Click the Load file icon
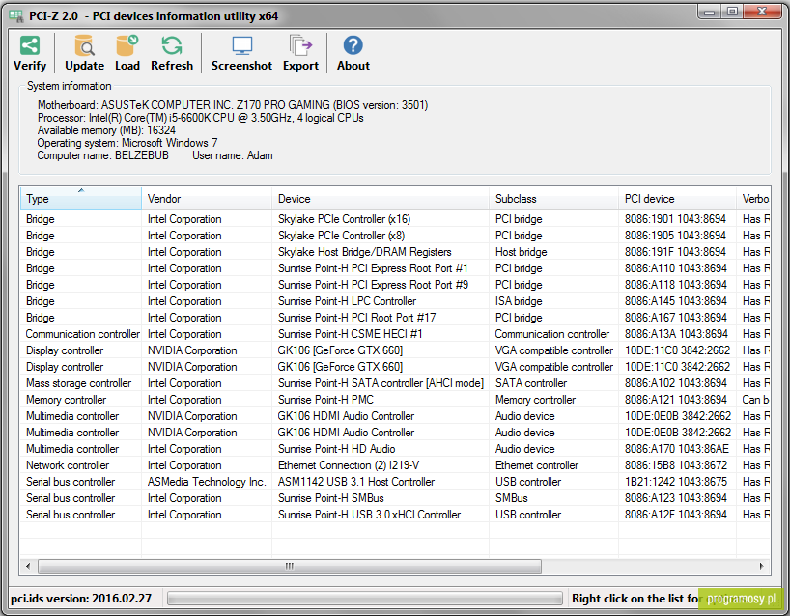The image size is (790, 616). pos(127,53)
